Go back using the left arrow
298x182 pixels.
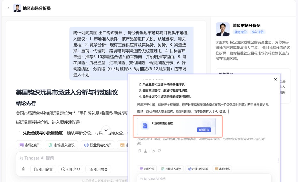coord(8,8)
